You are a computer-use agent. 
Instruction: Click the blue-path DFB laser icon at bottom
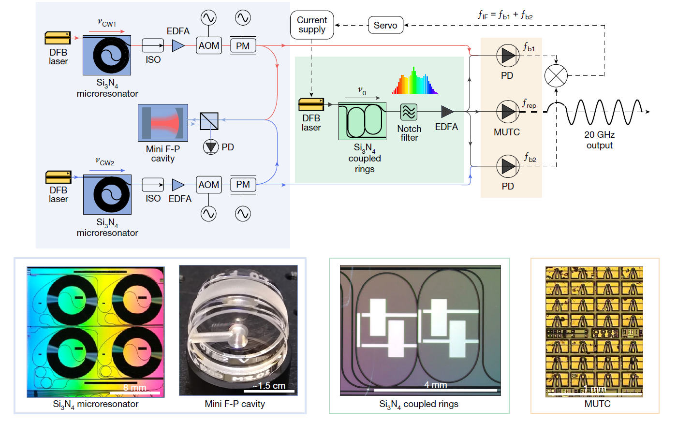point(58,177)
